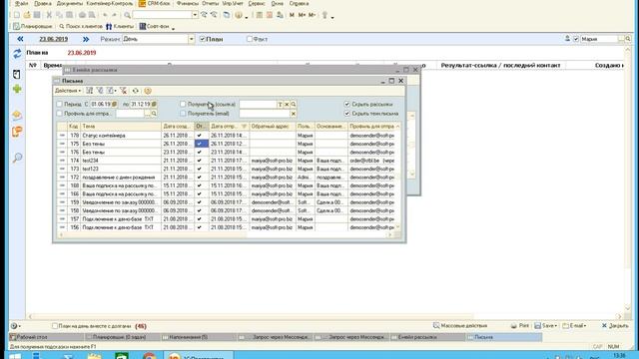Open the Планировщик toolbar button
The height and width of the screenshot is (359, 639).
33,27
